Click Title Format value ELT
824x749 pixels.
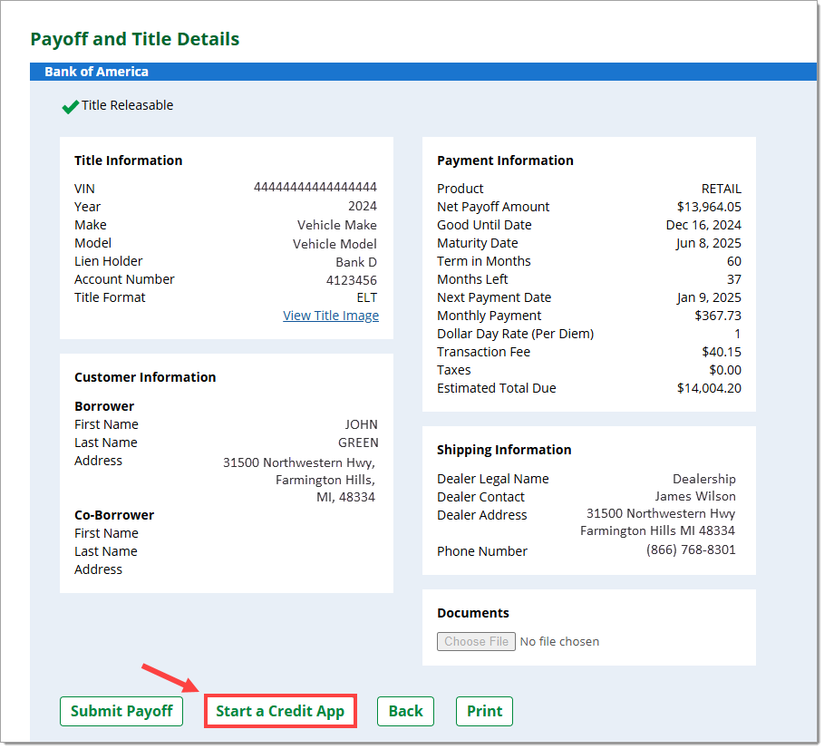tap(367, 297)
